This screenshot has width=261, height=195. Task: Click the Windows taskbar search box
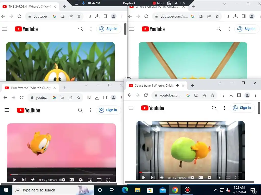(x=53, y=190)
